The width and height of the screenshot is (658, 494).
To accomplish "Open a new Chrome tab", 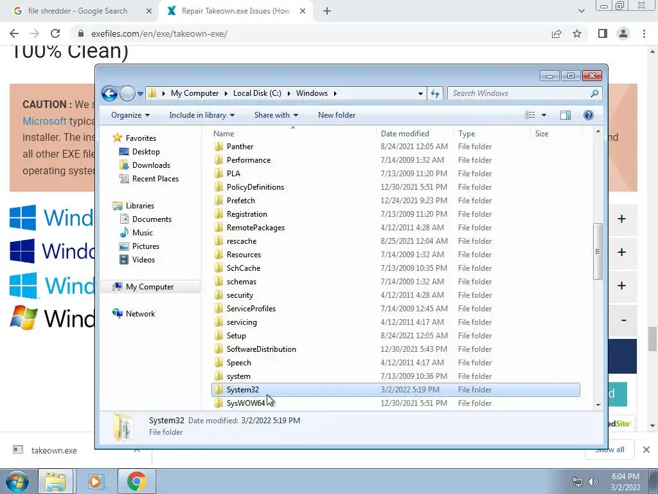I will (327, 12).
